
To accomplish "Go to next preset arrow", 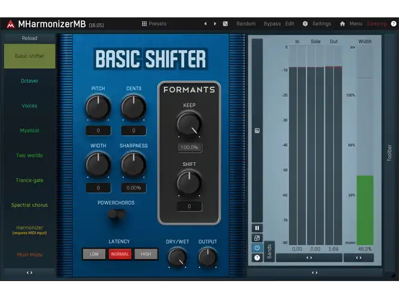I will (215, 24).
